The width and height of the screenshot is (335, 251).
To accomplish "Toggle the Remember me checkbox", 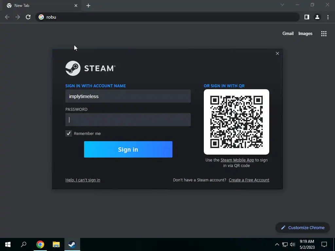I will point(69,133).
